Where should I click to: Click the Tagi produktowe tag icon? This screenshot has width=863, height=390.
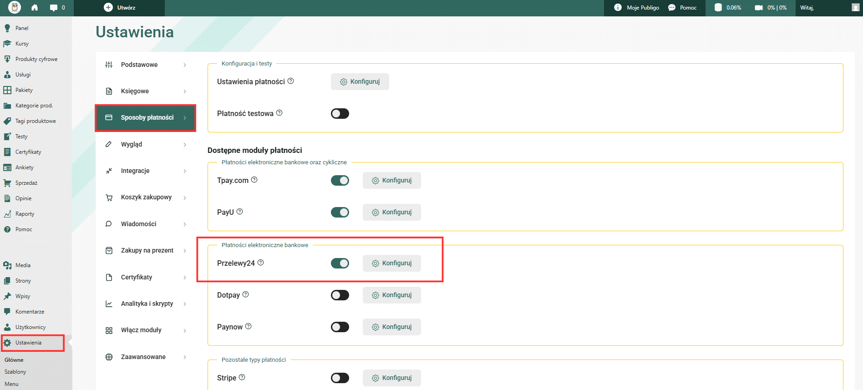click(7, 121)
